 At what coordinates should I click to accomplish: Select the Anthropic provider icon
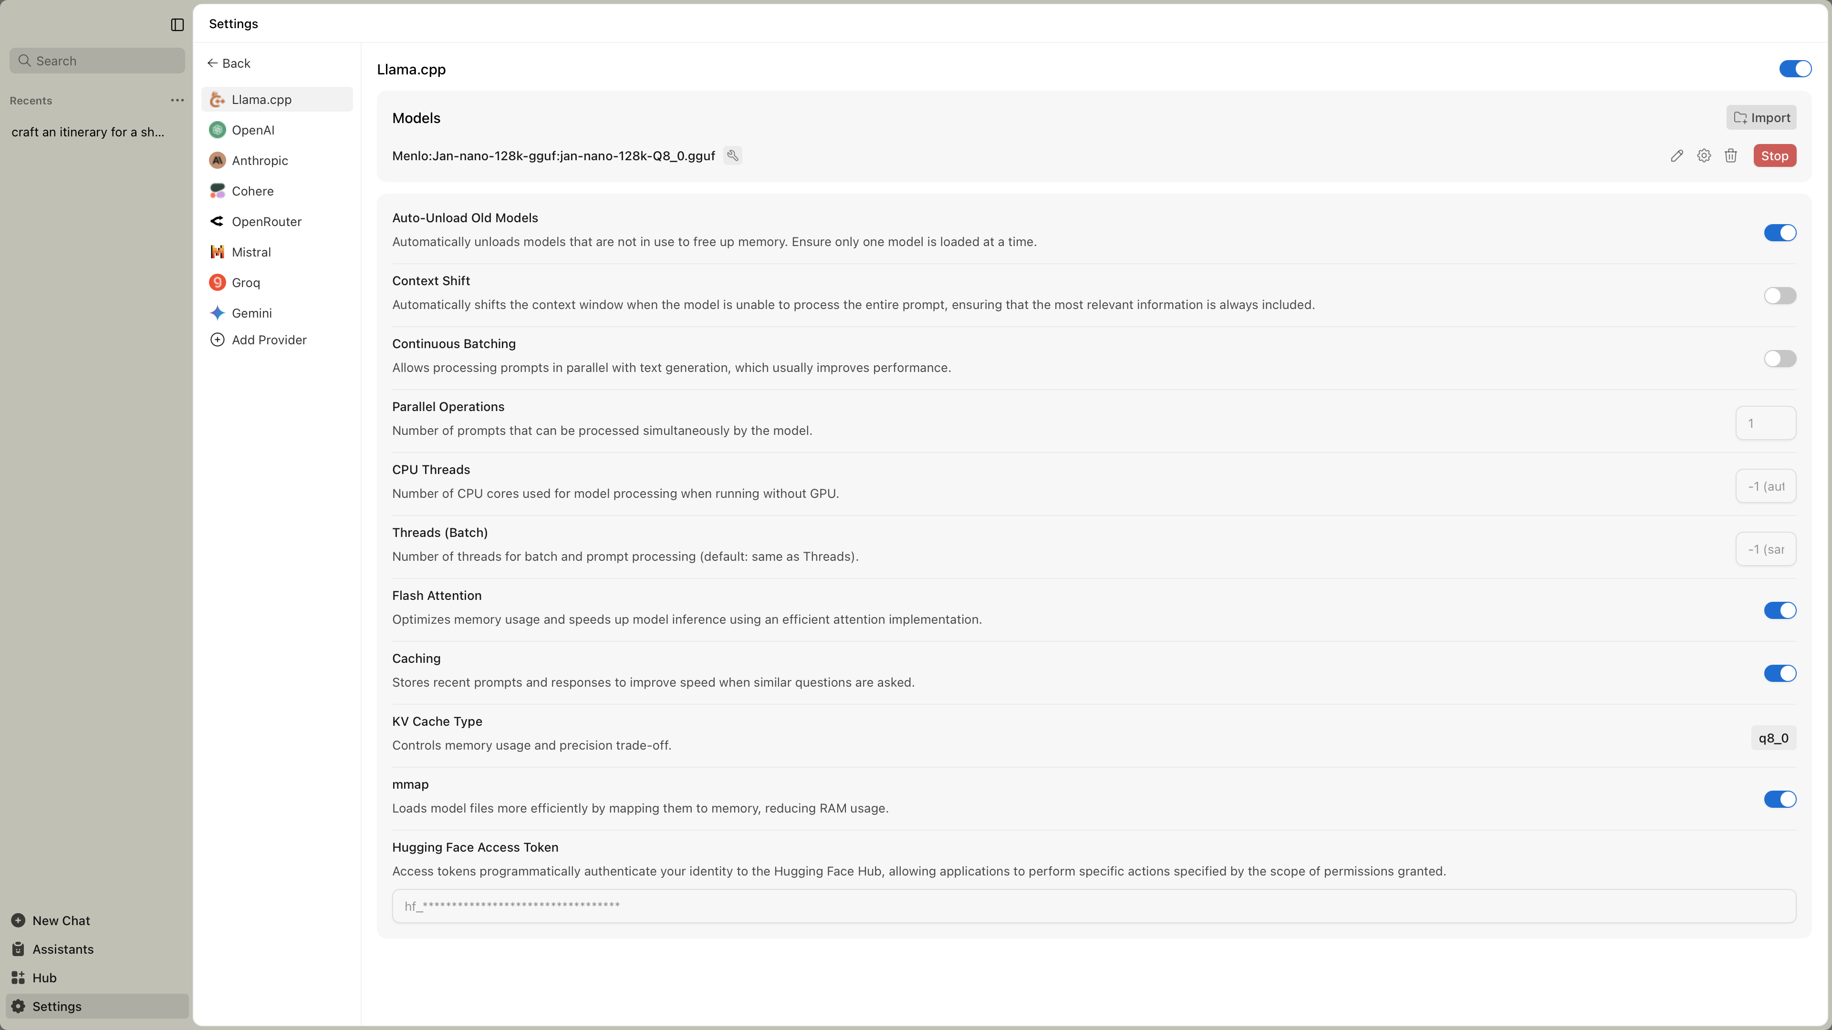218,161
